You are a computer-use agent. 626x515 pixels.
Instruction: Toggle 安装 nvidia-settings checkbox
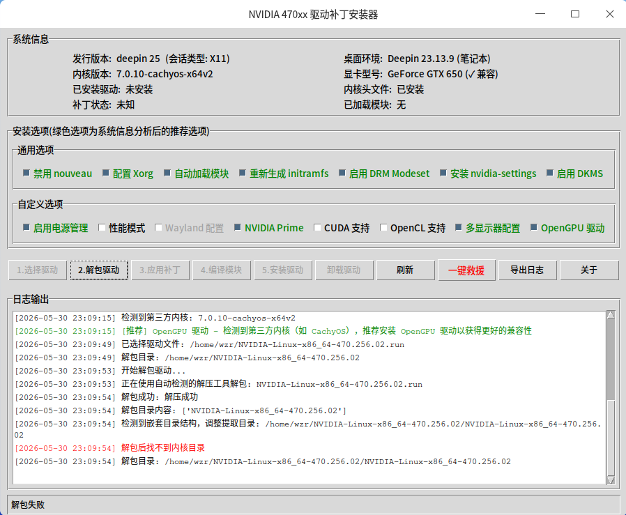pos(443,174)
